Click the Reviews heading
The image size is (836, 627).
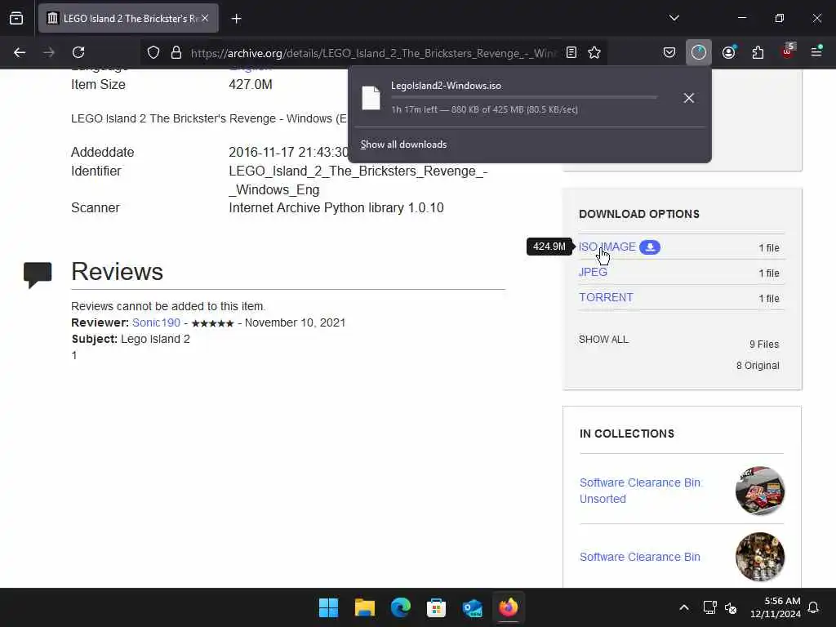point(118,271)
